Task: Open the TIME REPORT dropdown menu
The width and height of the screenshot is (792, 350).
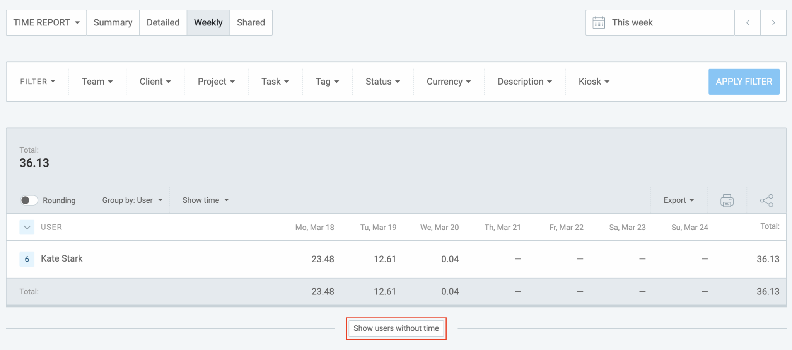Action: click(46, 23)
